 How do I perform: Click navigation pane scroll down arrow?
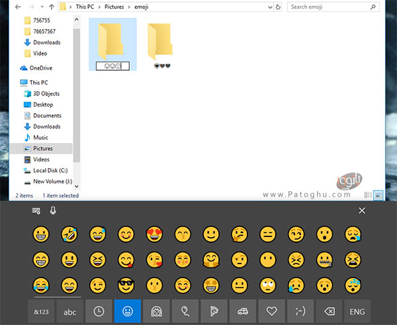(x=77, y=187)
